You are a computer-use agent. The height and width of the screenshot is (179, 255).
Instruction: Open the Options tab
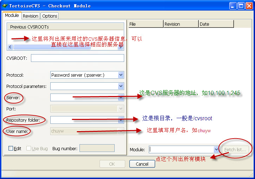(x=50, y=16)
